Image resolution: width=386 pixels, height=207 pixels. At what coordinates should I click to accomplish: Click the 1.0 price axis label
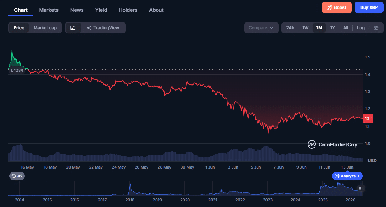pos(367,143)
